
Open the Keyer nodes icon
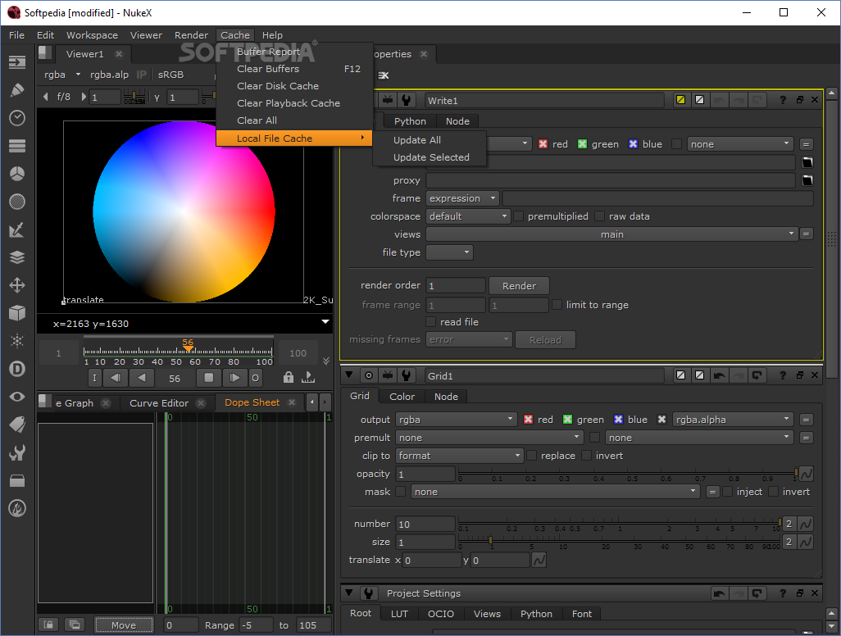[x=17, y=229]
